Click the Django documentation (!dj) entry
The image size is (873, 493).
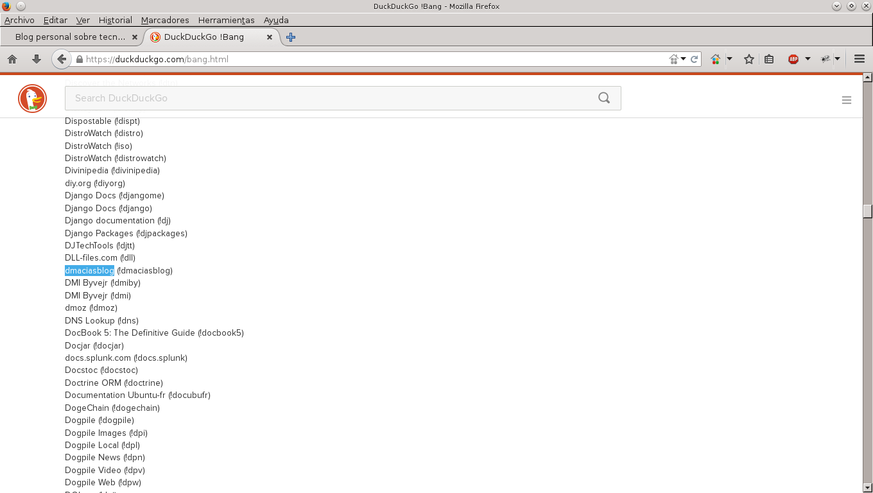(117, 220)
